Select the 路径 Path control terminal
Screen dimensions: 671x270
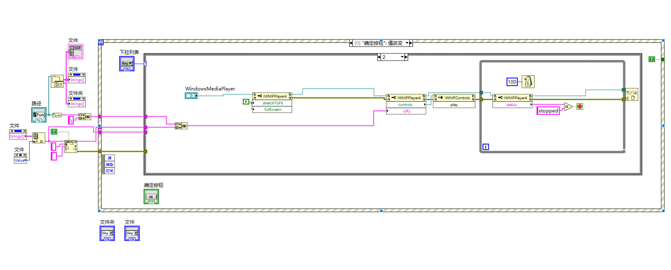click(39, 115)
